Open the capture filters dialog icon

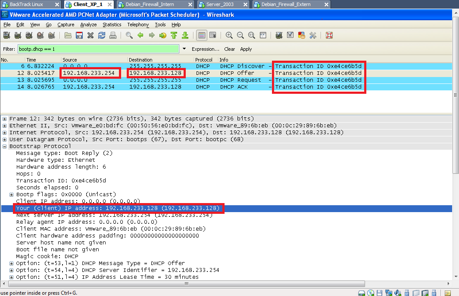click(279, 35)
